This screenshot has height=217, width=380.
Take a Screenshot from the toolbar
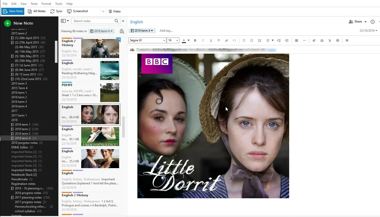pyautogui.click(x=77, y=11)
